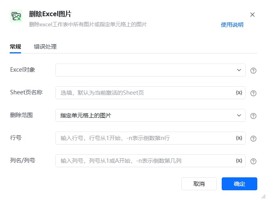Click help icon beside 删除范围
This screenshot has width=267, height=200.
point(253,116)
